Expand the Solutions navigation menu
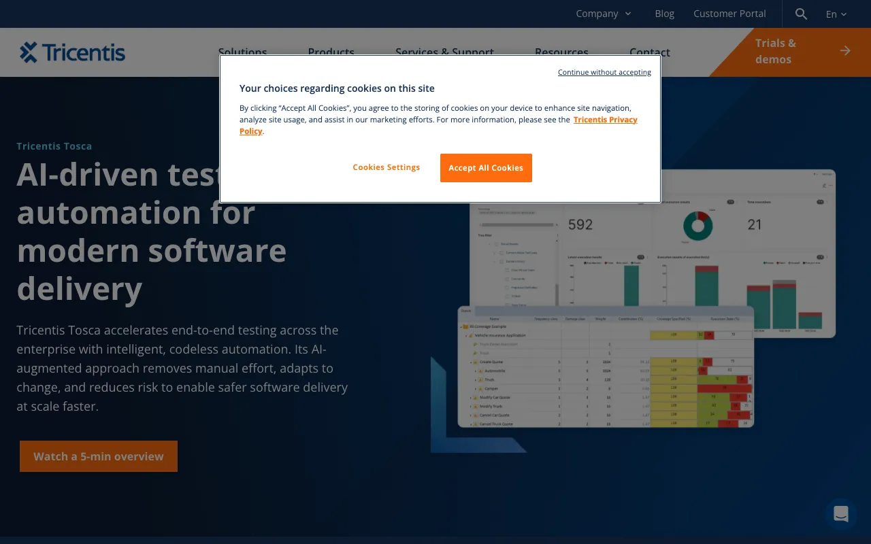The width and height of the screenshot is (871, 544). [242, 52]
